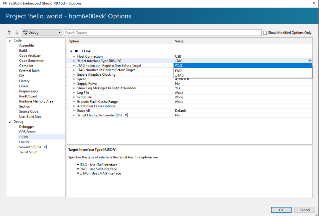
Task: Close the Options dialog window
Action: [x=314, y=3]
